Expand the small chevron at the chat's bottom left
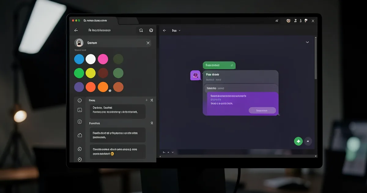The image size is (367, 193). coord(172,152)
